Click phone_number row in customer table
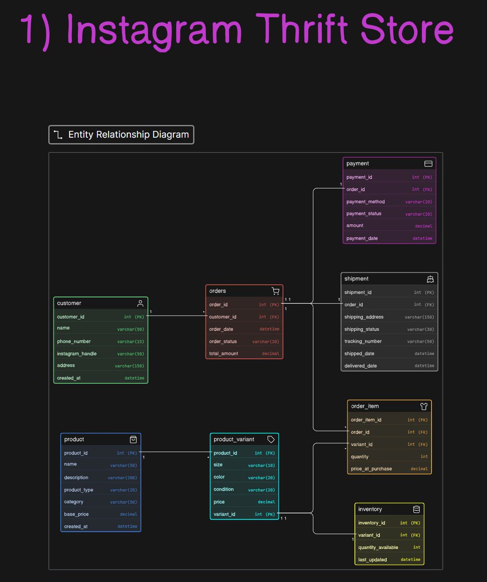 click(101, 341)
